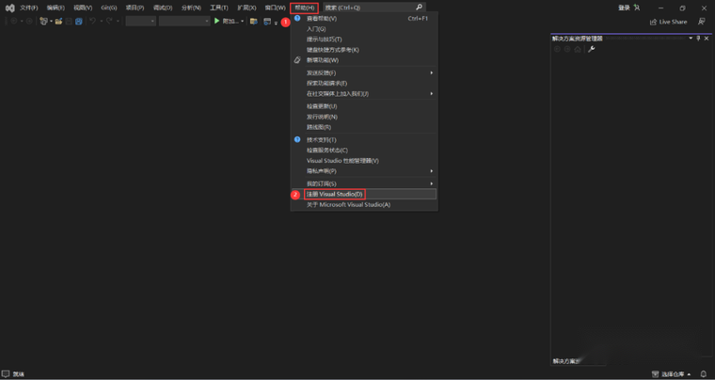Click the green 附加 start button
This screenshot has height=380, width=715.
226,22
